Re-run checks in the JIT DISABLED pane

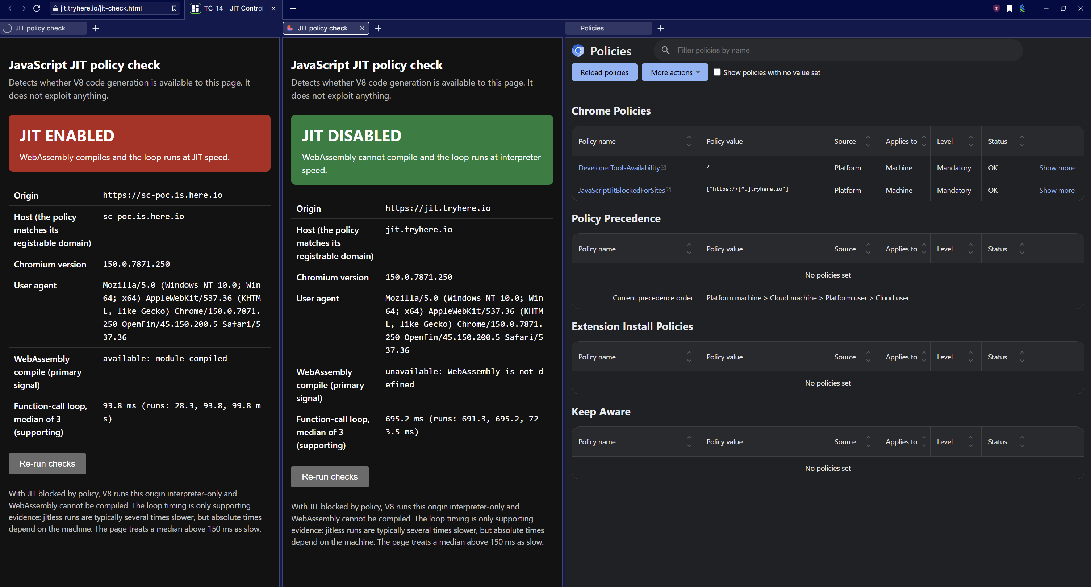330,477
